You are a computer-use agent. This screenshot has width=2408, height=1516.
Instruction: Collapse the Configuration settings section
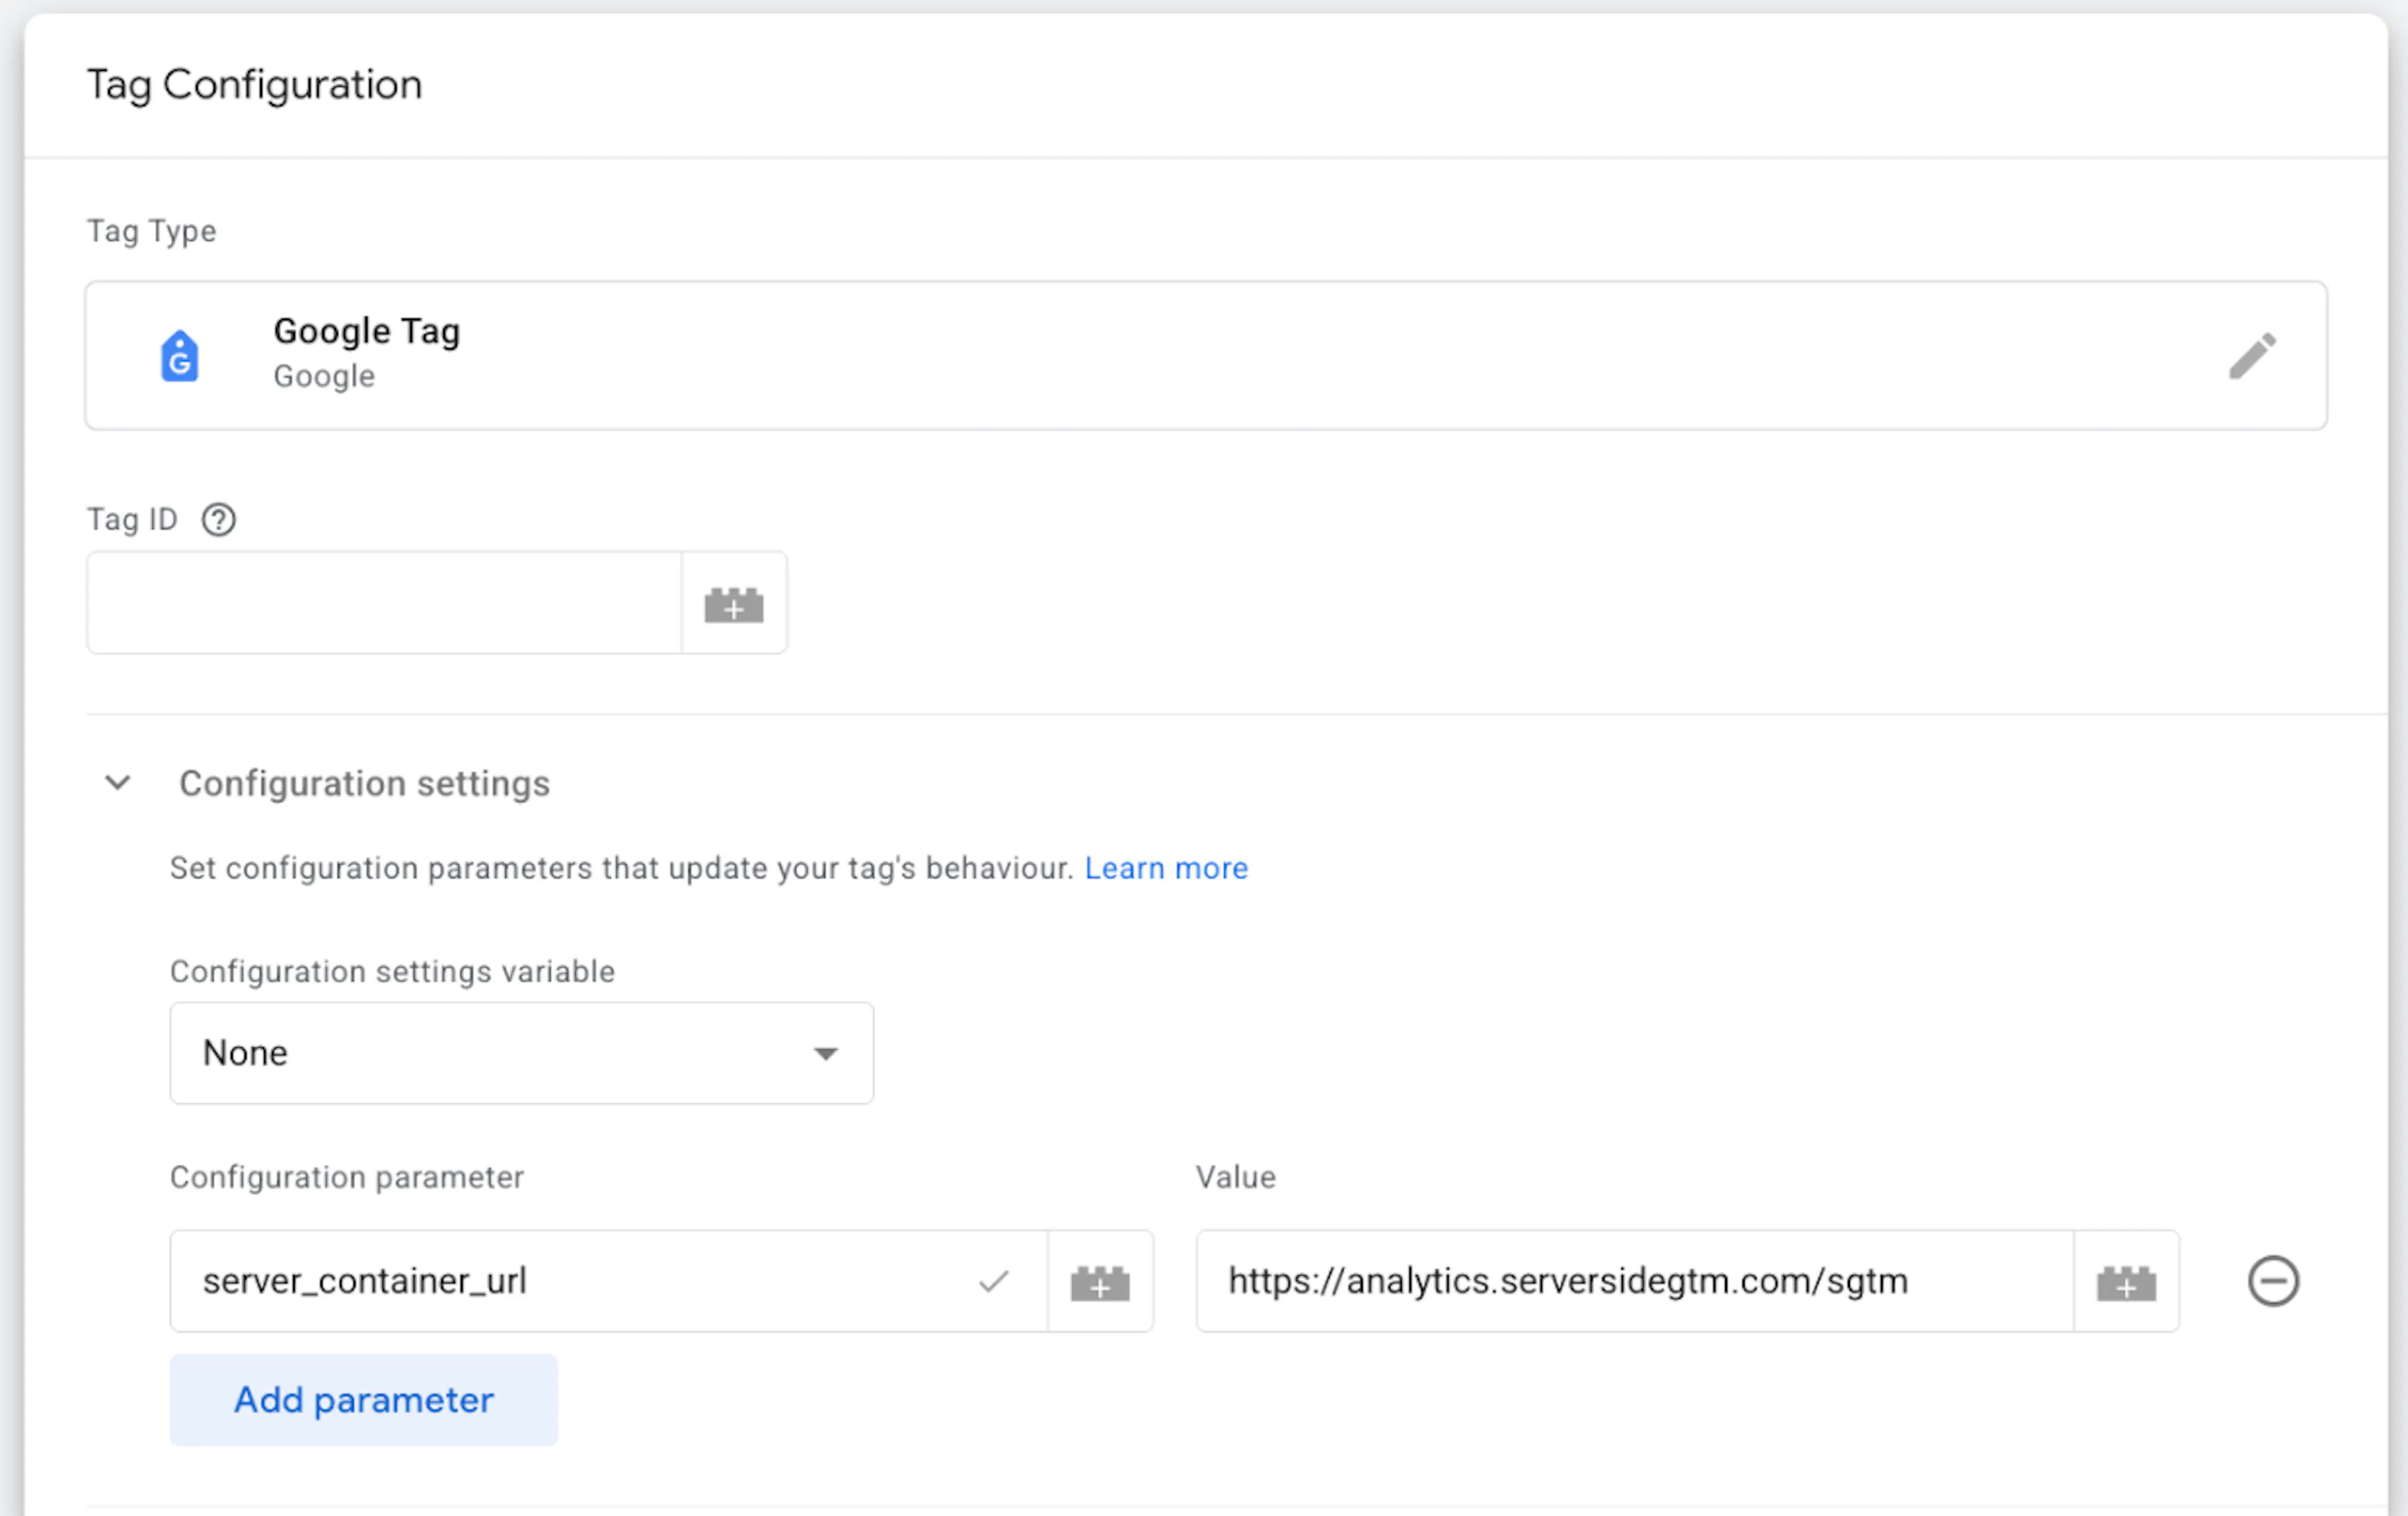coord(118,783)
